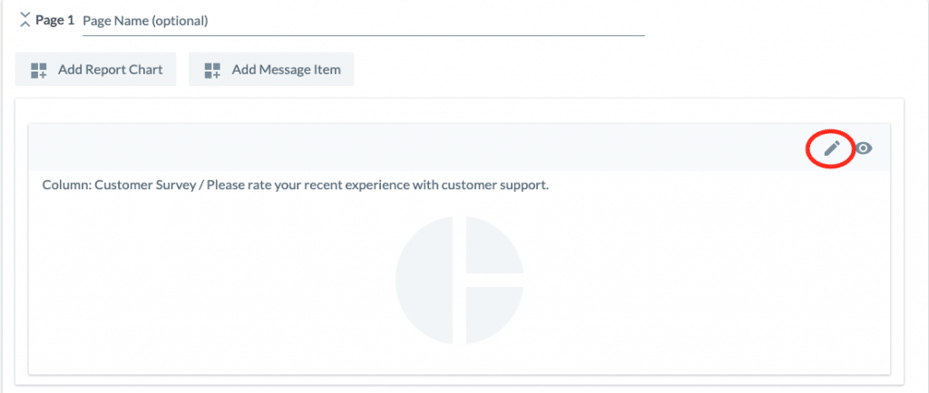Click the pencil edit icon on chart

click(x=832, y=148)
